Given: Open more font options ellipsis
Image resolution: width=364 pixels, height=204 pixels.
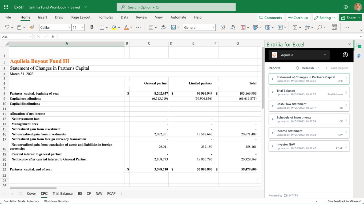Looking at the screenshot, I should (x=138, y=27).
